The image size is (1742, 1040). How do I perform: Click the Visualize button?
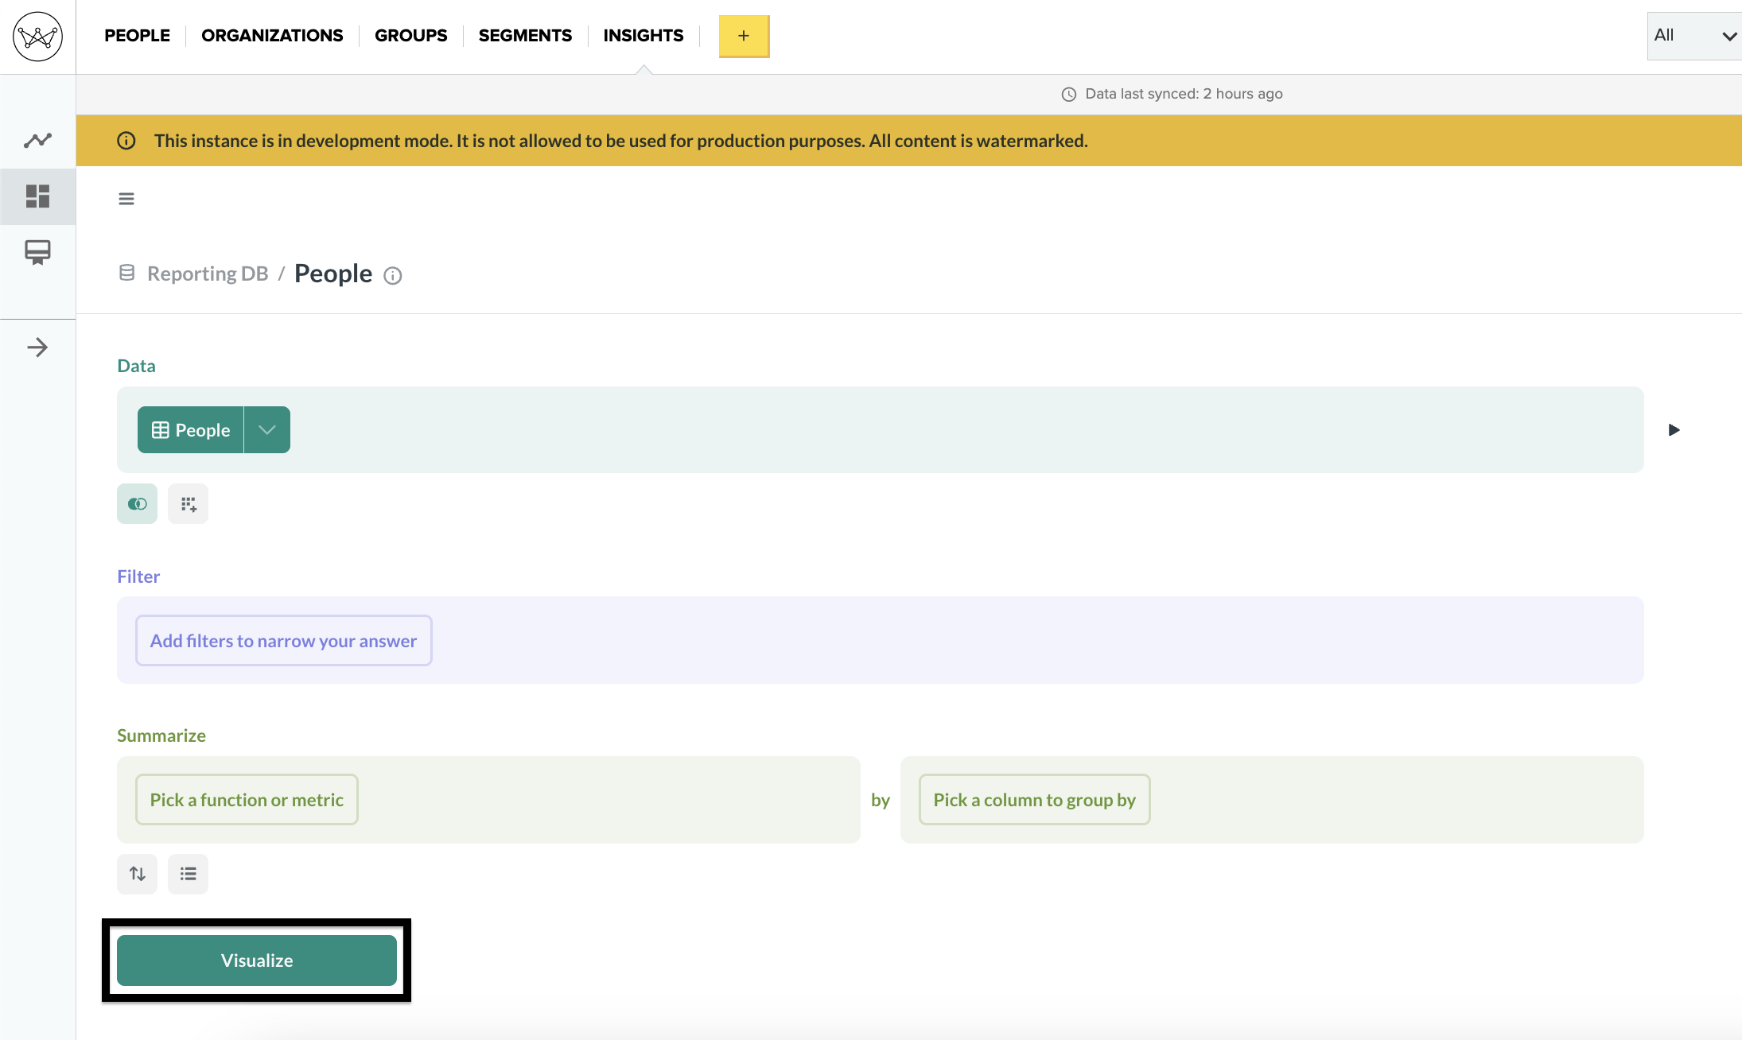pos(257,960)
